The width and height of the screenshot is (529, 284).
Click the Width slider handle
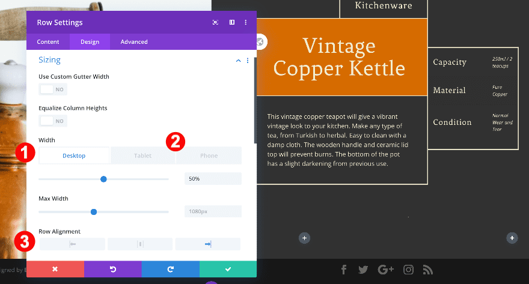(x=103, y=179)
